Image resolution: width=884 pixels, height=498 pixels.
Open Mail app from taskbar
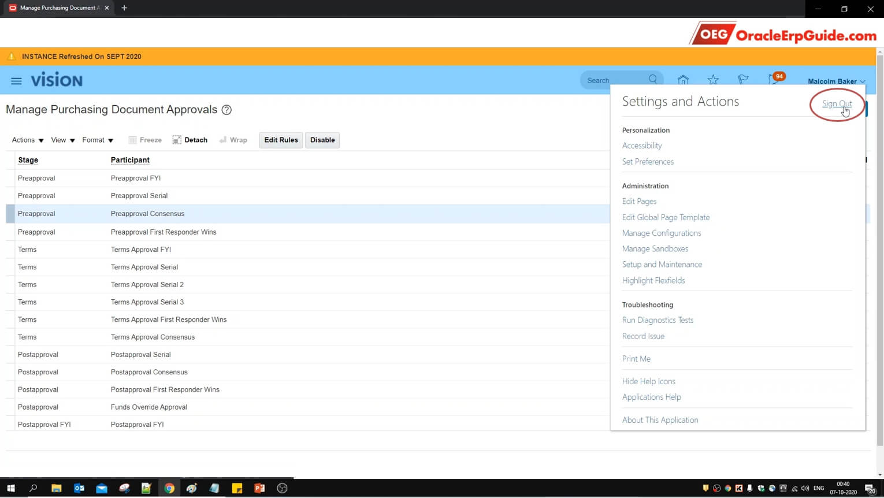point(102,488)
